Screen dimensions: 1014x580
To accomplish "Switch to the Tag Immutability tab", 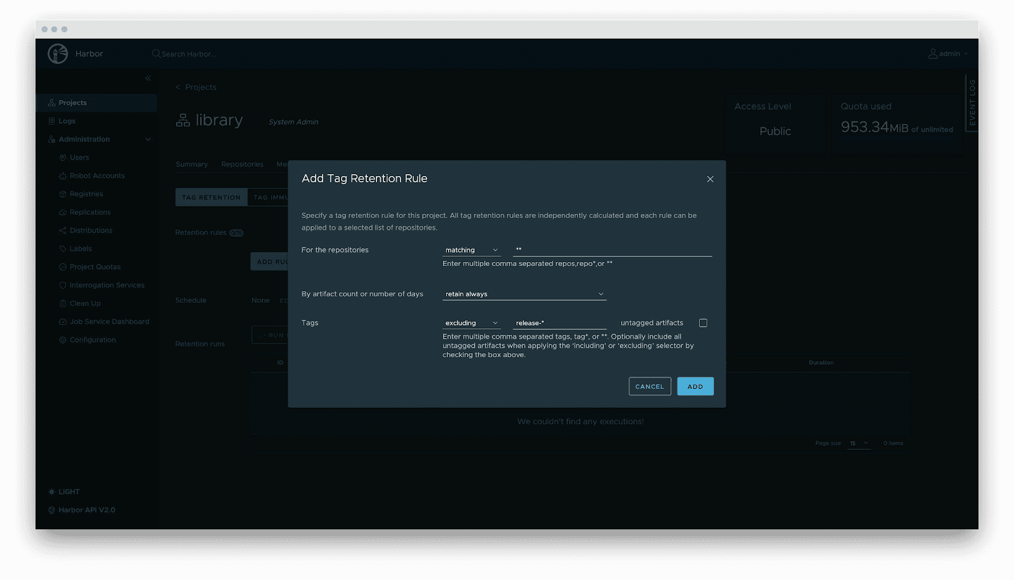I will 273,197.
